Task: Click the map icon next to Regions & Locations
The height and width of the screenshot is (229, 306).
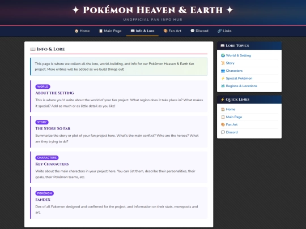Action: tap(223, 86)
